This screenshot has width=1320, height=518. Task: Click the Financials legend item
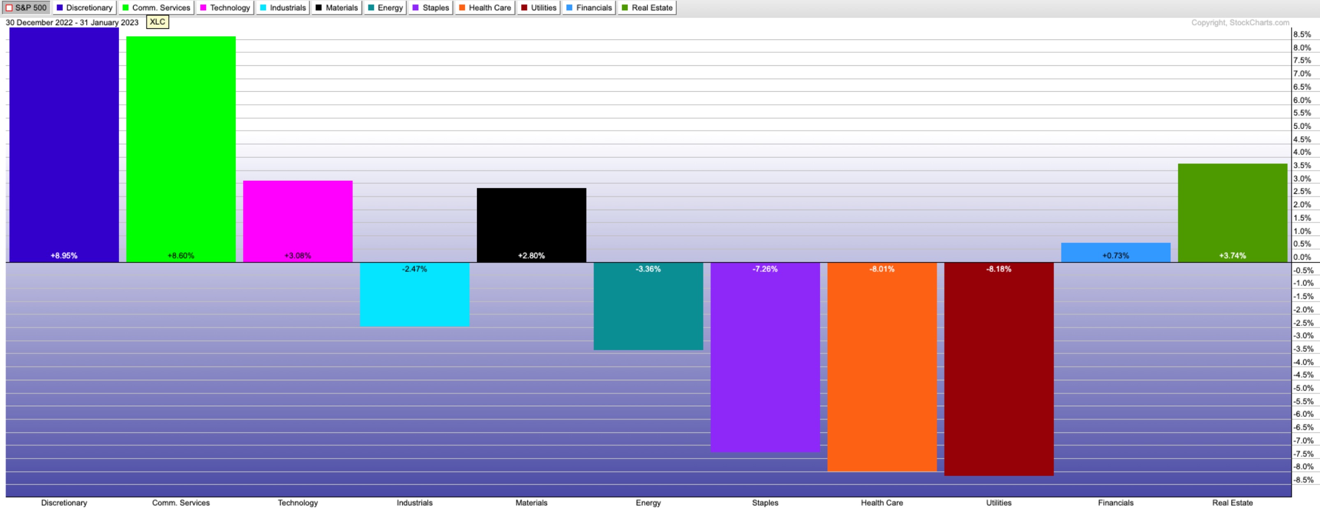click(589, 8)
